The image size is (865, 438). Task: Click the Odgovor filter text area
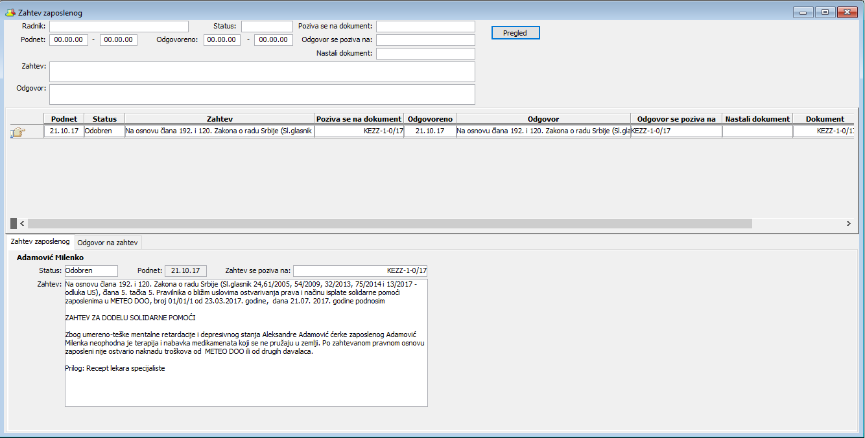[x=262, y=94]
